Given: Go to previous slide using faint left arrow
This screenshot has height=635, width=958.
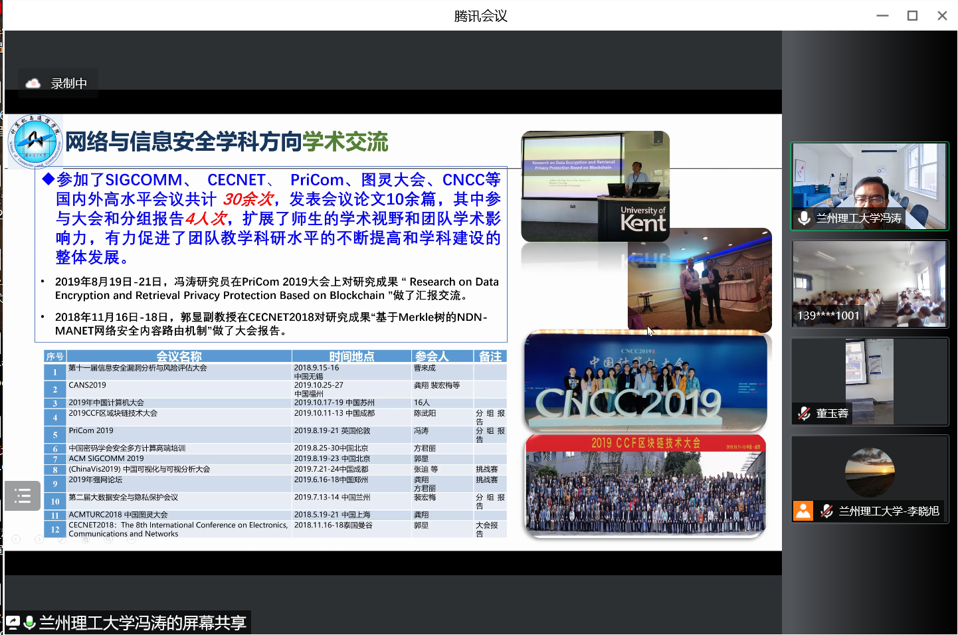Looking at the screenshot, I should coord(17,539).
